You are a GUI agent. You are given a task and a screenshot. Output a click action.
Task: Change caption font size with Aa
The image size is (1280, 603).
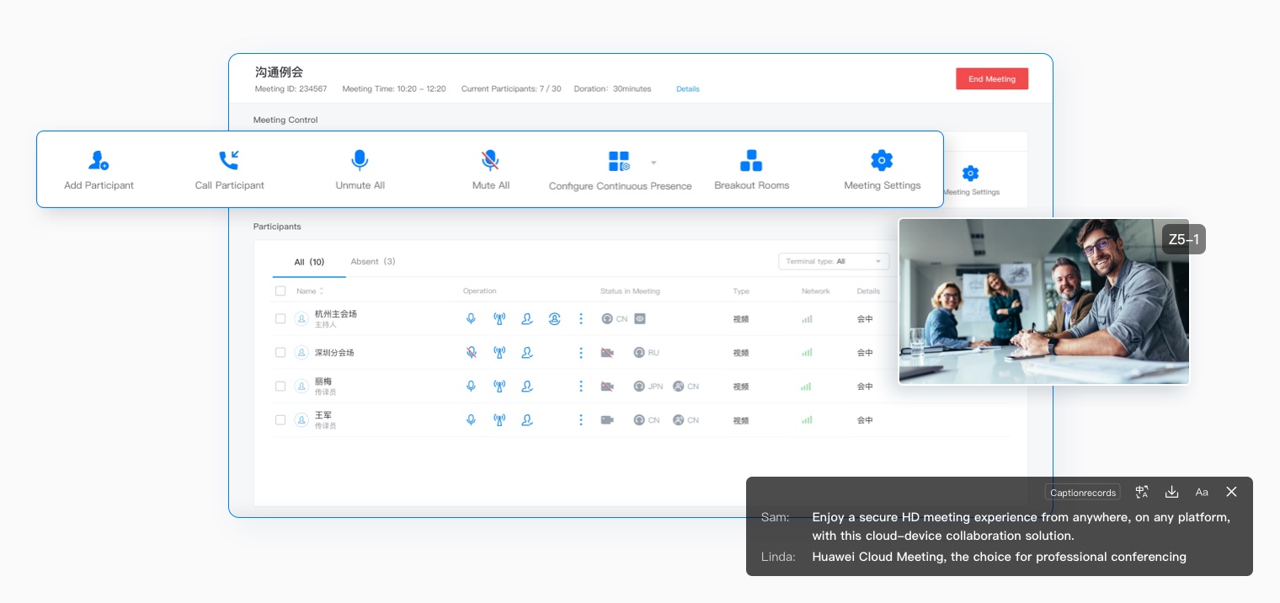pos(1202,492)
